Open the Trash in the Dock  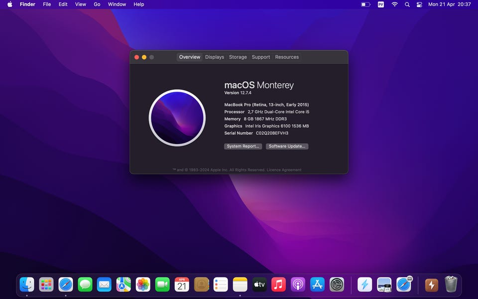pyautogui.click(x=451, y=284)
